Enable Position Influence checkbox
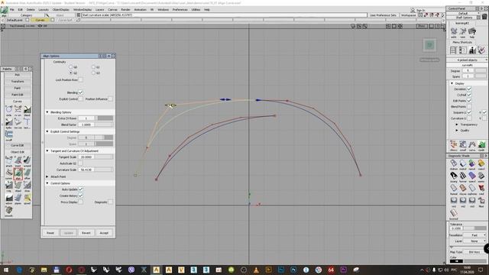Image resolution: width=489 pixels, height=275 pixels. click(110, 99)
